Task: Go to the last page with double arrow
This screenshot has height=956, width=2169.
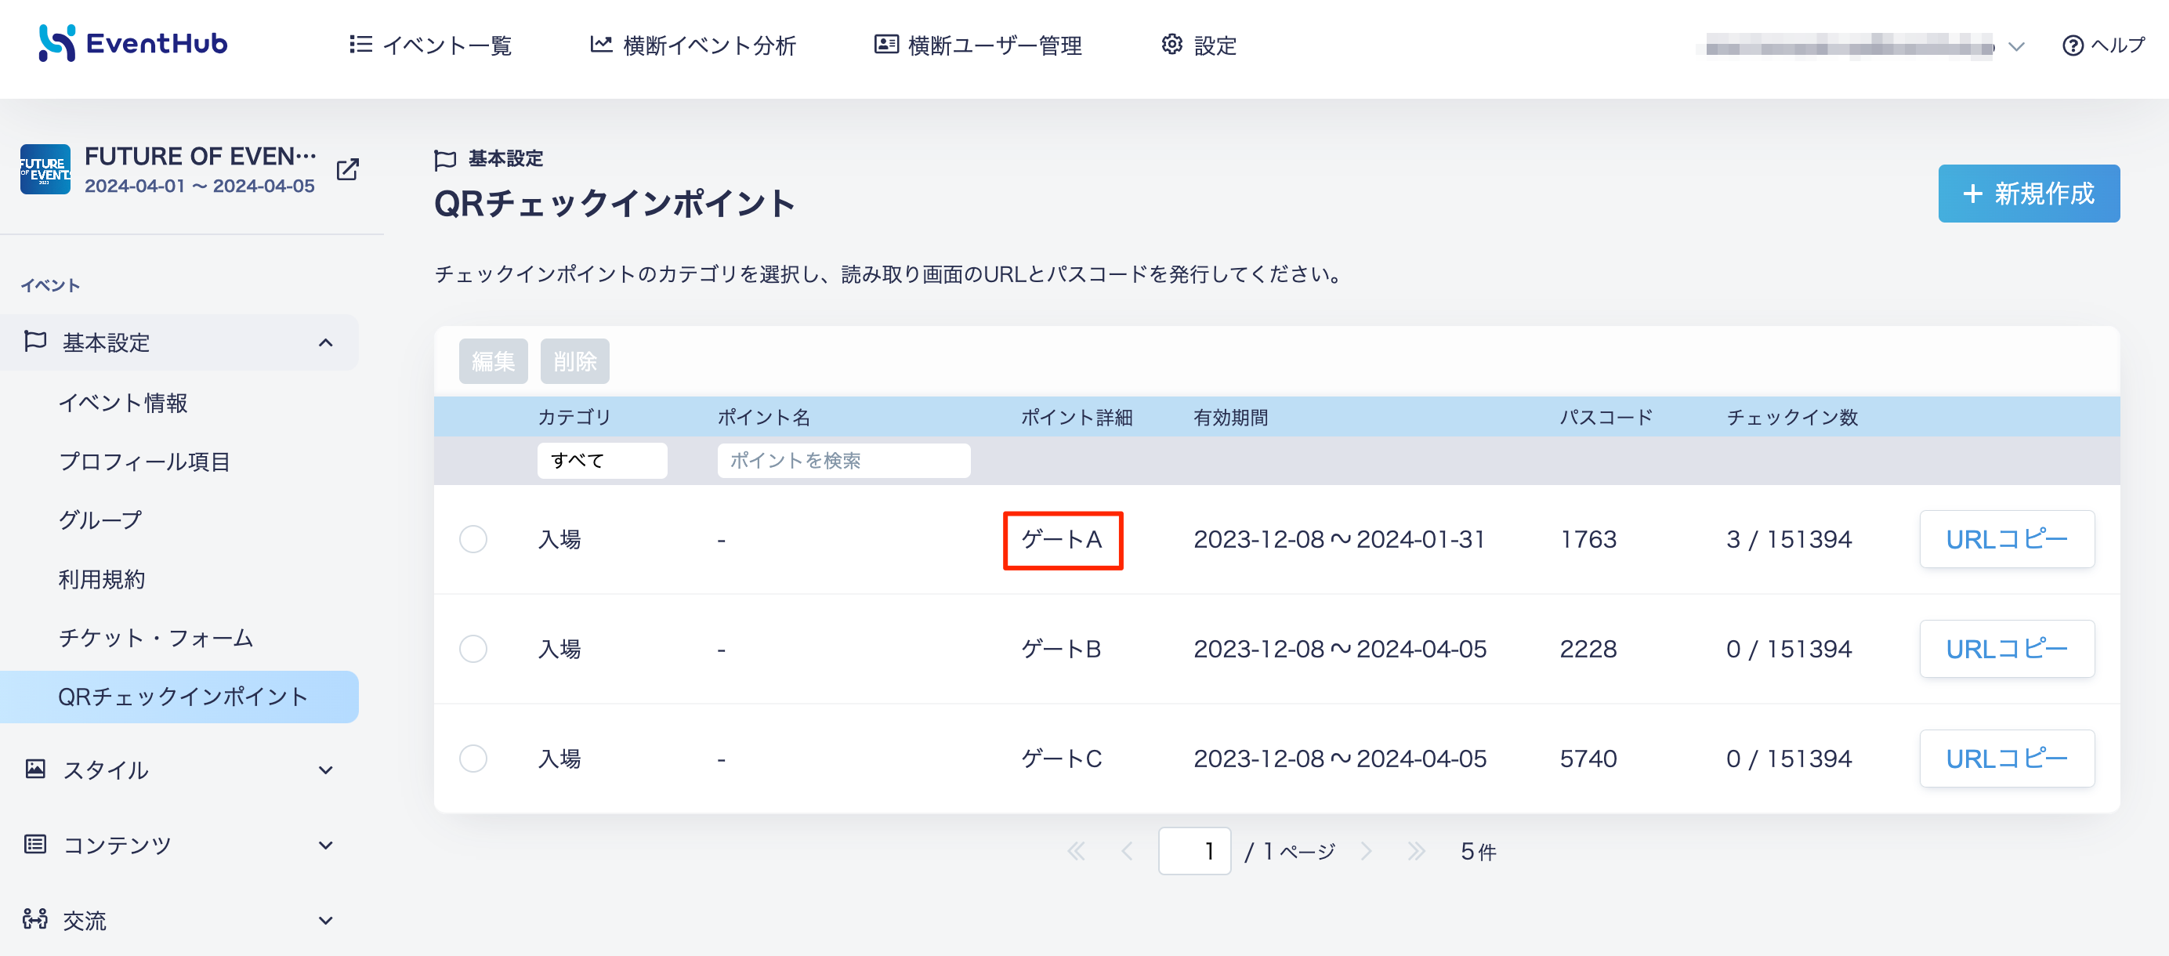Action: click(x=1416, y=851)
